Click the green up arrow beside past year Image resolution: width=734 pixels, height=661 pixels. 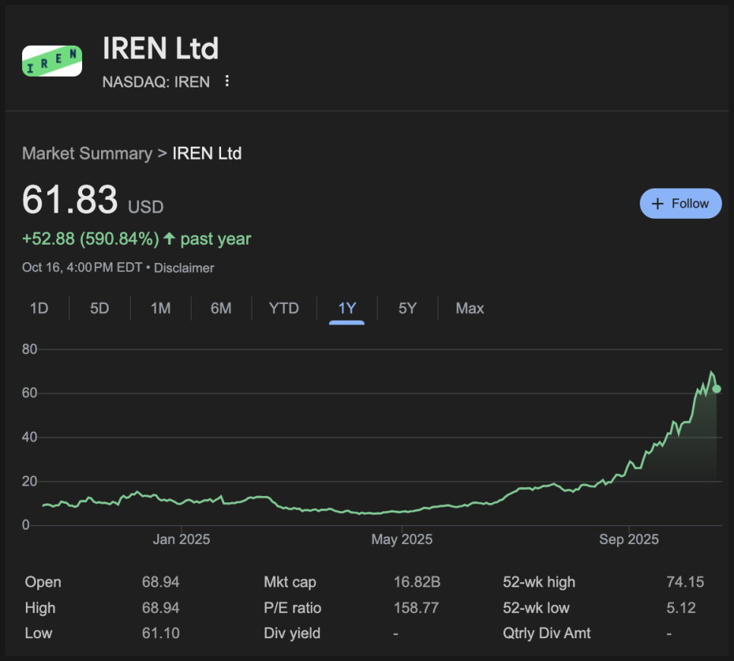pyautogui.click(x=168, y=239)
